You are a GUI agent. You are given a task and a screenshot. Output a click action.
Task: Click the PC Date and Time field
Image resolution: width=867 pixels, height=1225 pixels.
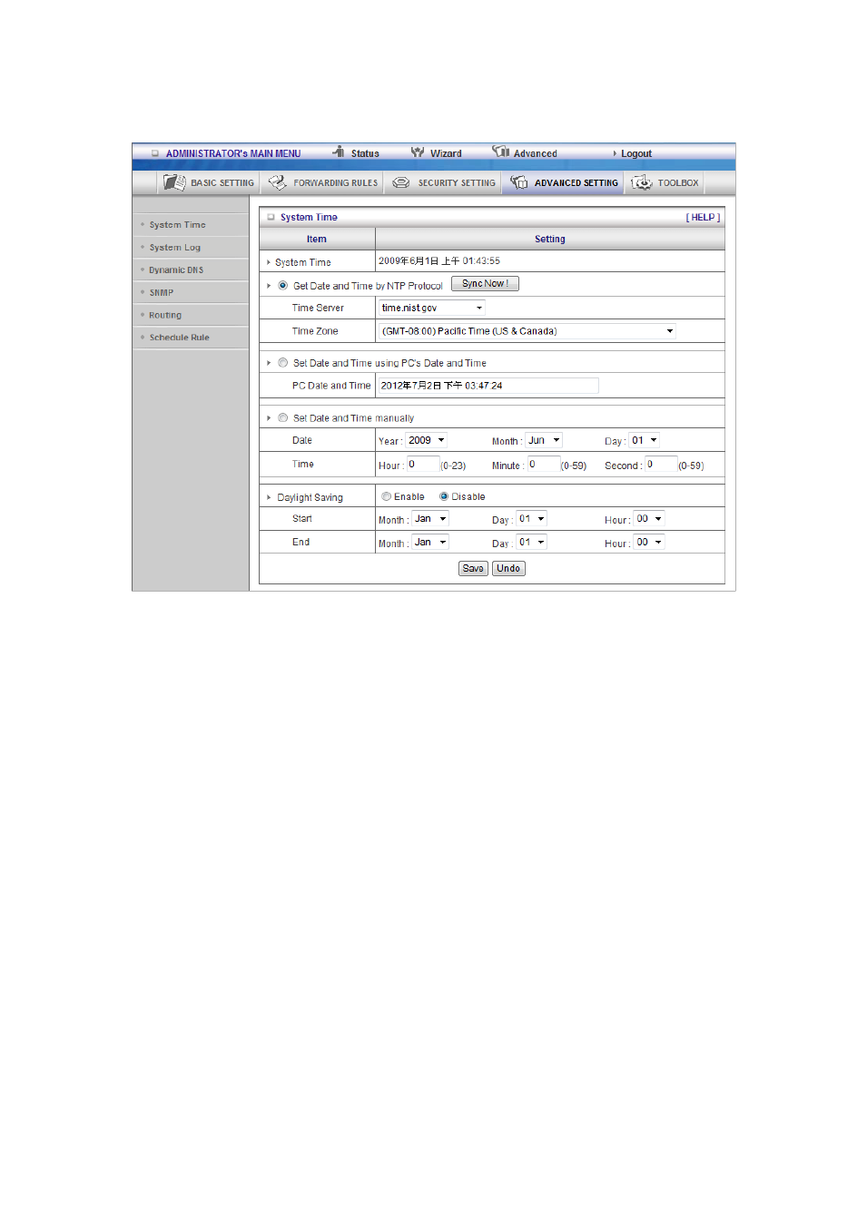coord(488,386)
